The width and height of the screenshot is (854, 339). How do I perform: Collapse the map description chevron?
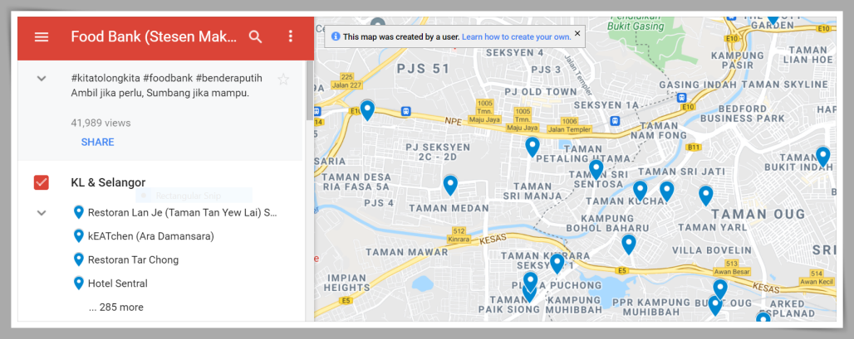coord(41,78)
